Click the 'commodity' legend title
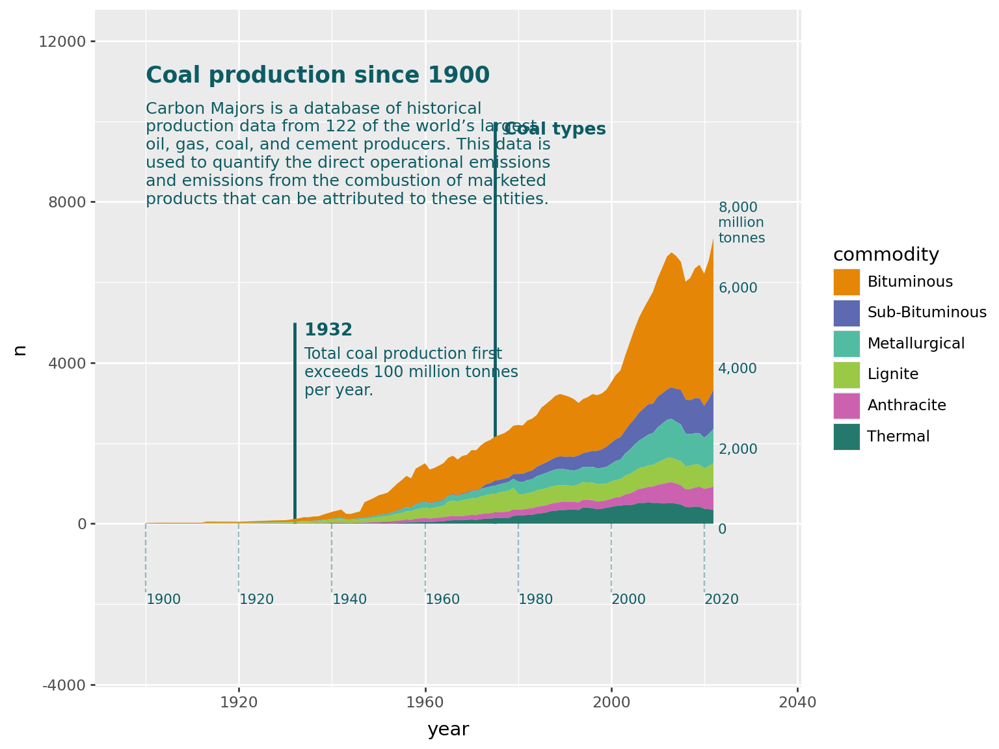 pyautogui.click(x=886, y=255)
